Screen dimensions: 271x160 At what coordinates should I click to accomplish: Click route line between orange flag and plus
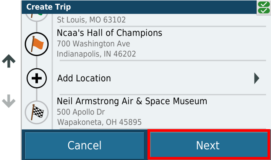click(37, 62)
